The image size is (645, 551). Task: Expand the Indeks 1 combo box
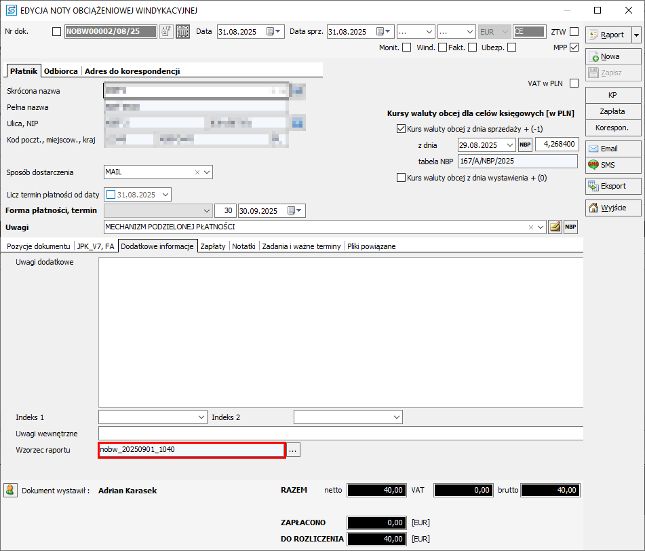pyautogui.click(x=201, y=417)
